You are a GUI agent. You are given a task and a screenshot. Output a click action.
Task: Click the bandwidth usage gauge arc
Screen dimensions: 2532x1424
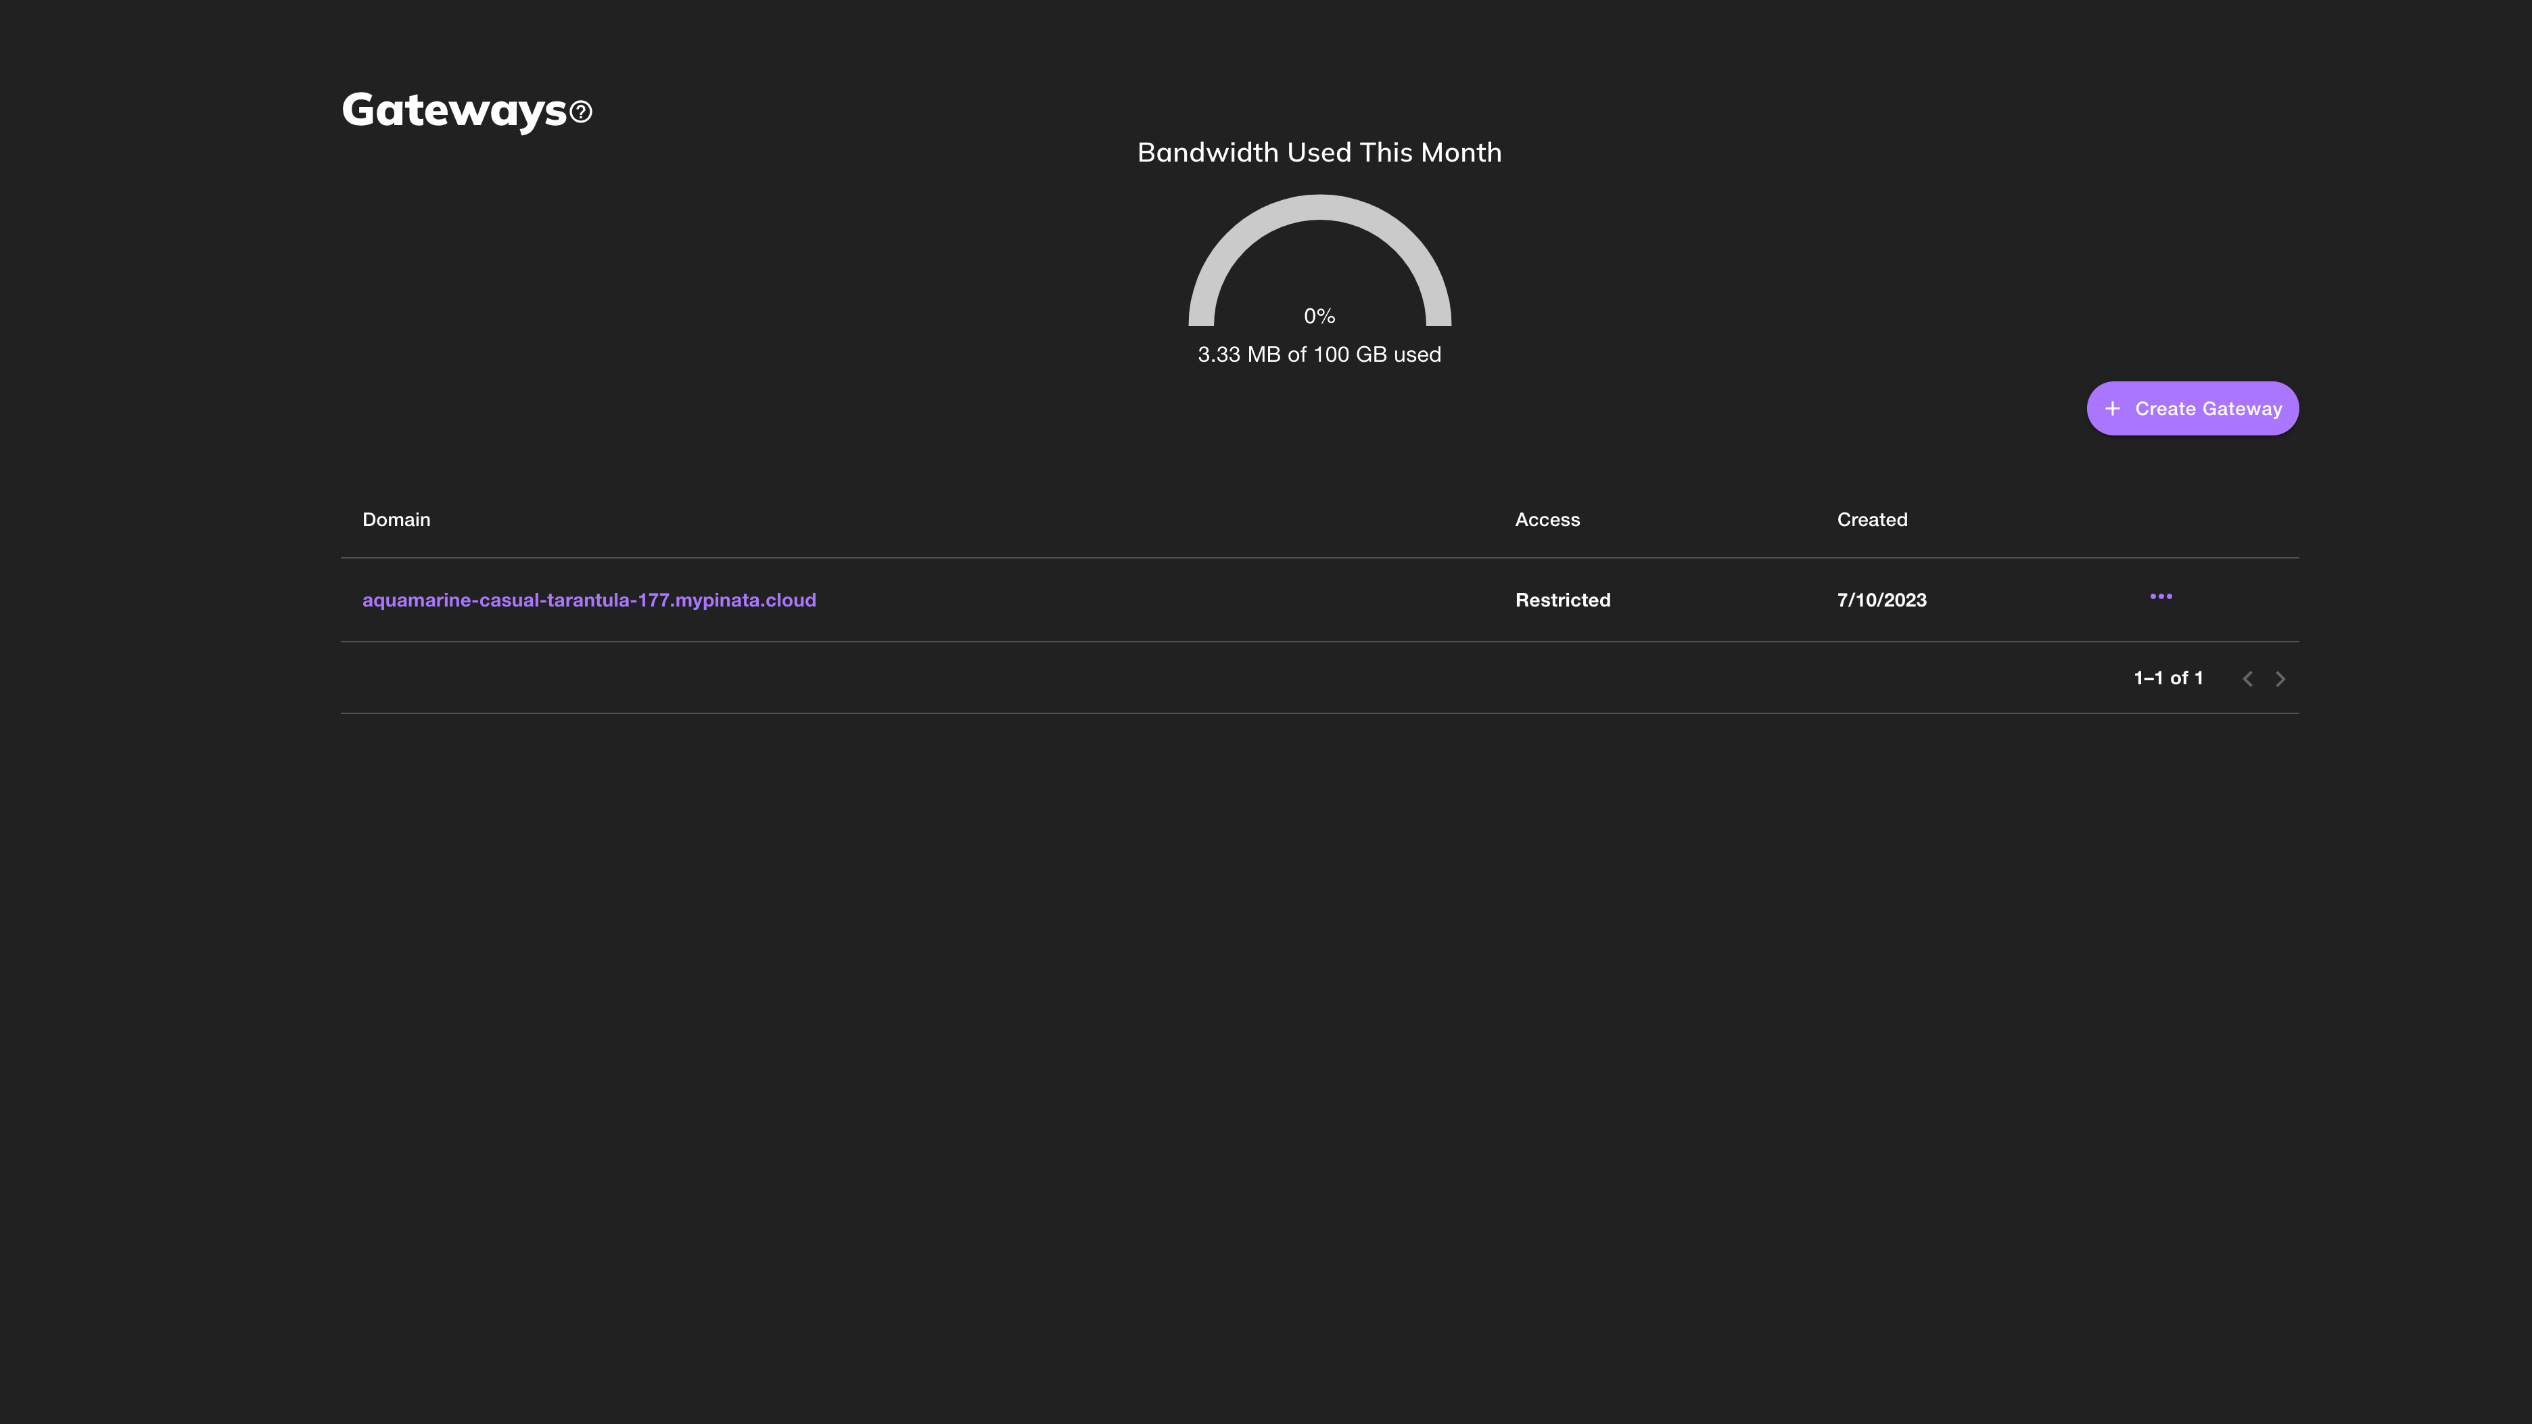(x=1319, y=208)
